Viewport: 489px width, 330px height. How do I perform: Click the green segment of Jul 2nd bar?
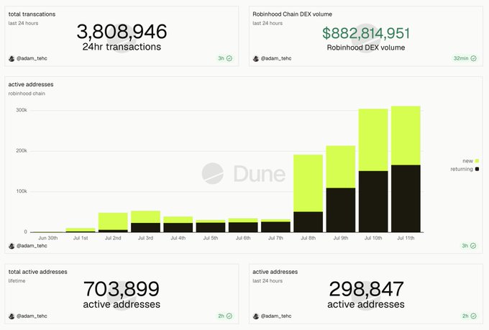point(113,221)
